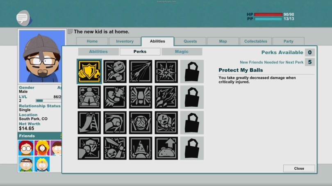Viewport: 332px width, 186px height.
Task: Open the Collectables tab
Action: click(255, 41)
